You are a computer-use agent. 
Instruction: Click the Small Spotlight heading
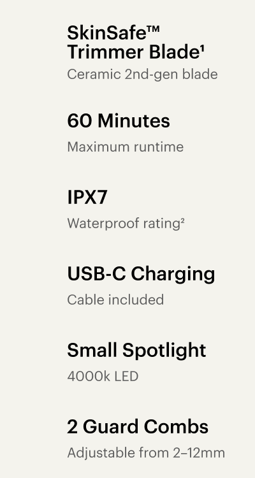pyautogui.click(x=136, y=351)
